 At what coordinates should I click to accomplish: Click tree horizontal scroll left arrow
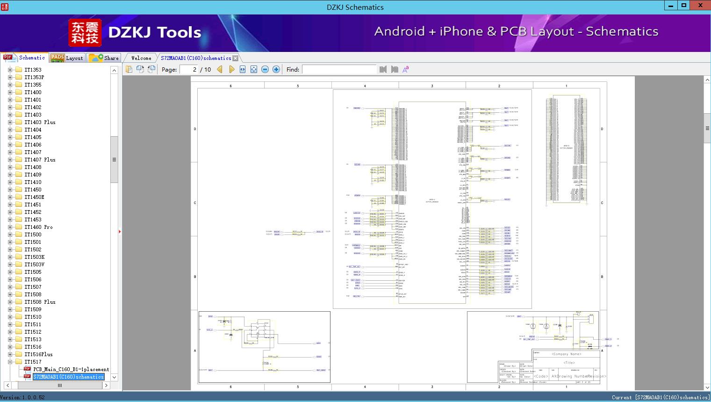click(7, 386)
